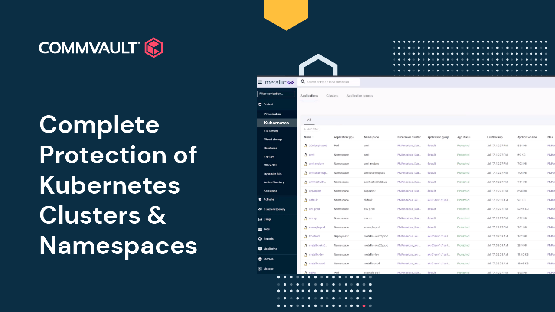Sort by Application size column header
Screen dimensions: 555x312
pyautogui.click(x=527, y=137)
